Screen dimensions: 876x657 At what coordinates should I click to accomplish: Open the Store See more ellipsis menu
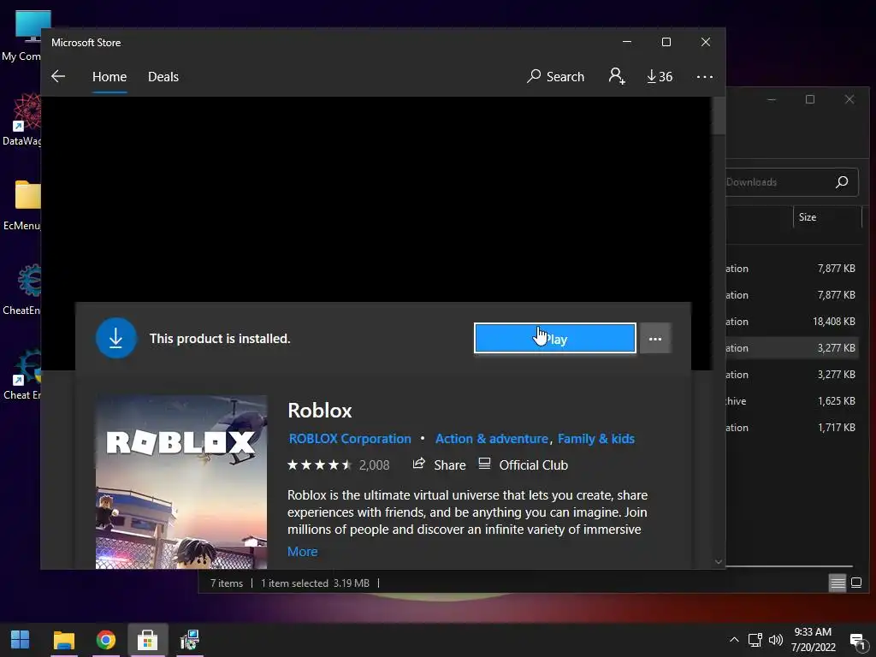coord(705,76)
